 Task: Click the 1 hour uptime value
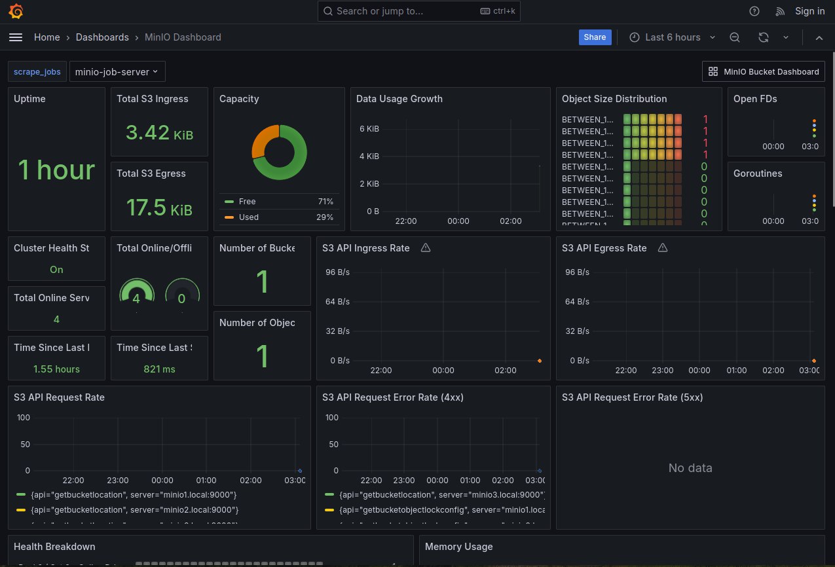[x=56, y=170]
